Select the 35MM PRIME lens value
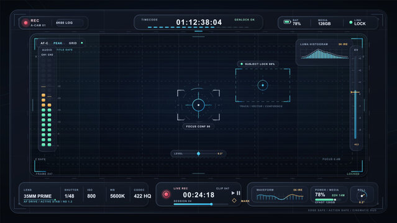The height and width of the screenshot is (223, 397). tap(37, 196)
